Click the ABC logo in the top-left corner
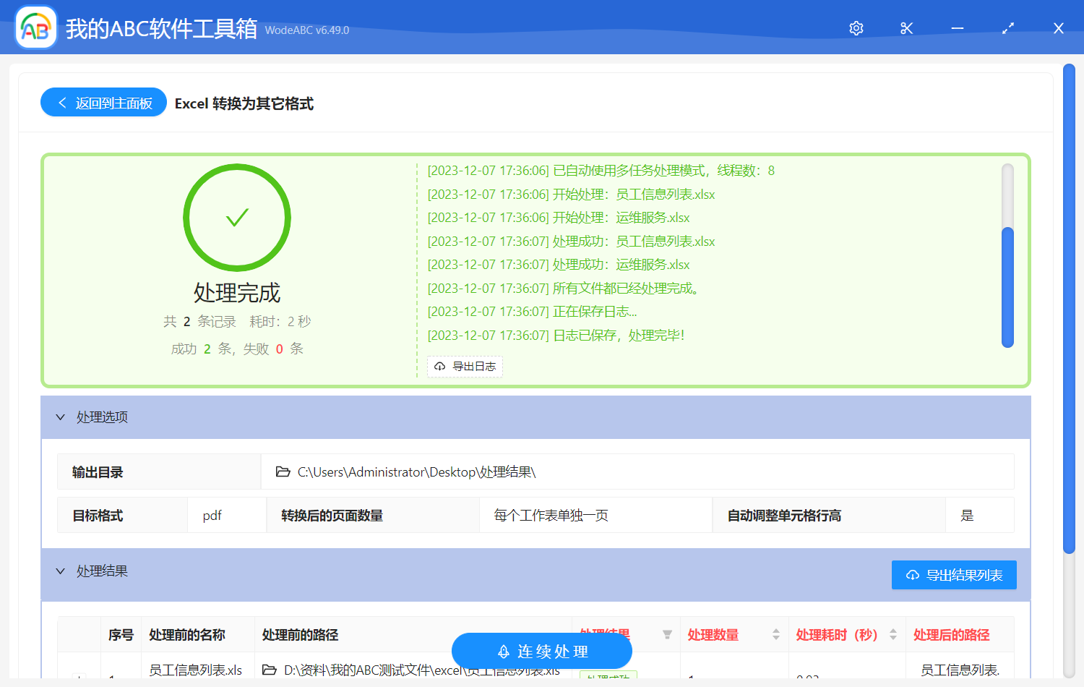 pyautogui.click(x=35, y=27)
